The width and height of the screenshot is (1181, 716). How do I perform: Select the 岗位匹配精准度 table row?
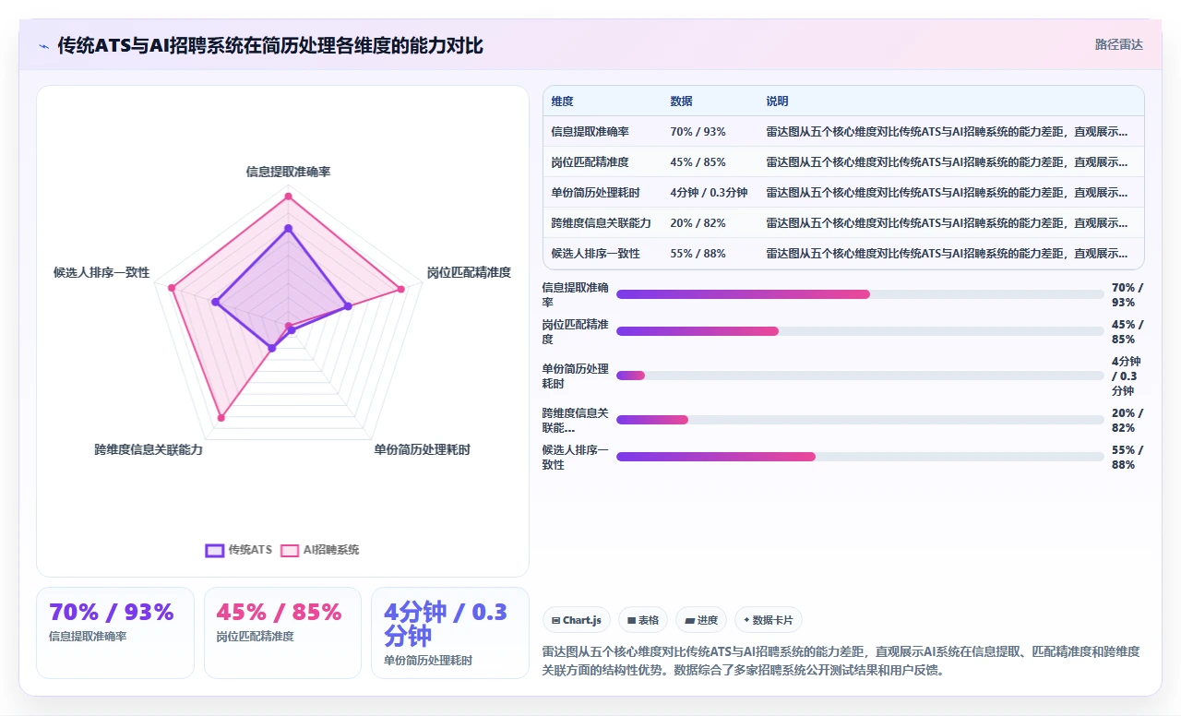[x=843, y=161]
